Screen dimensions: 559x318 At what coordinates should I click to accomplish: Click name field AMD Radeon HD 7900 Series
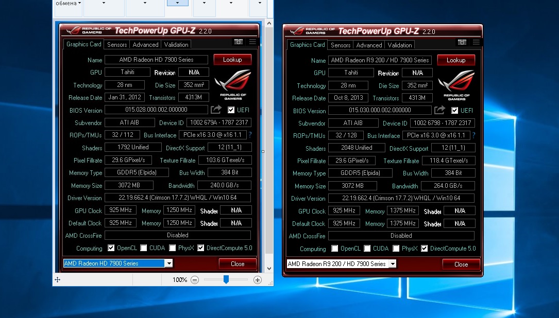point(156,60)
